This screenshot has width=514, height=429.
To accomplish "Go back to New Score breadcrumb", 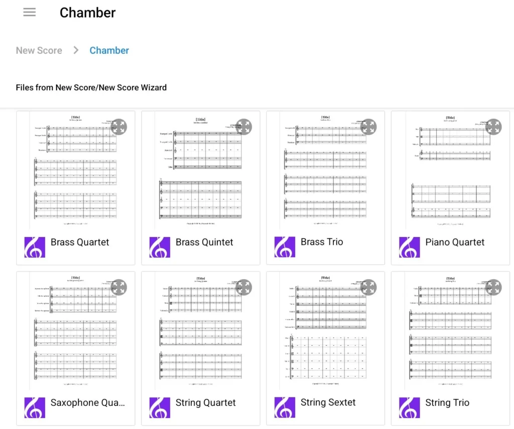I will tap(39, 51).
